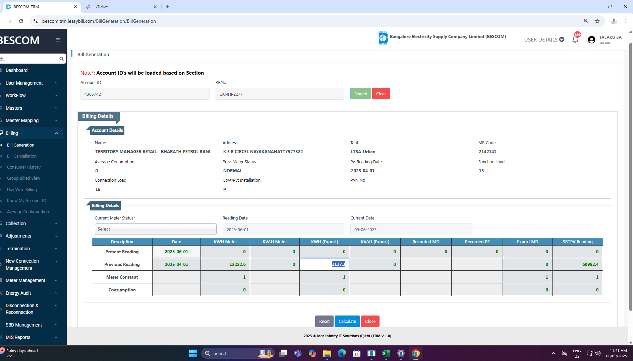Image resolution: width=633 pixels, height=361 pixels.
Task: Open Microsoft Store from the taskbar
Action: 357,353
